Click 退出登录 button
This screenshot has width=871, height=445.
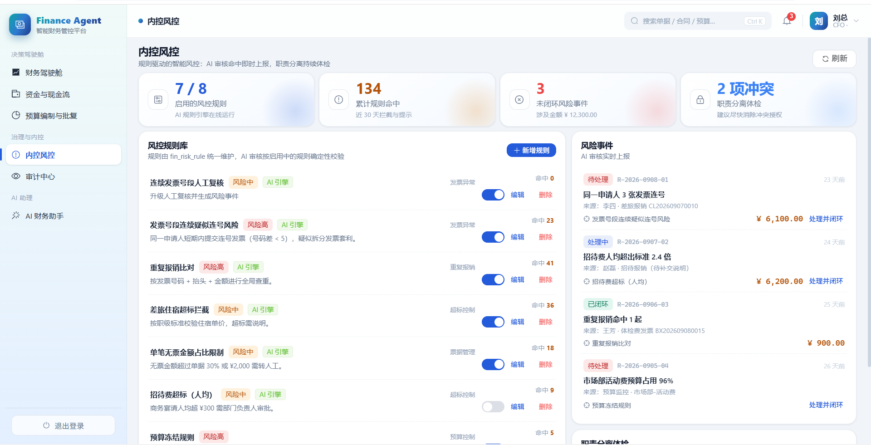point(64,425)
